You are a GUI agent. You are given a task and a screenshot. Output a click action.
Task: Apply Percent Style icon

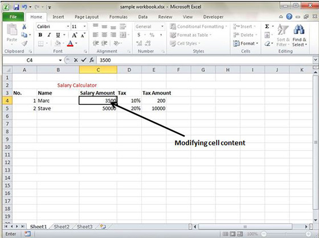(x=152, y=35)
